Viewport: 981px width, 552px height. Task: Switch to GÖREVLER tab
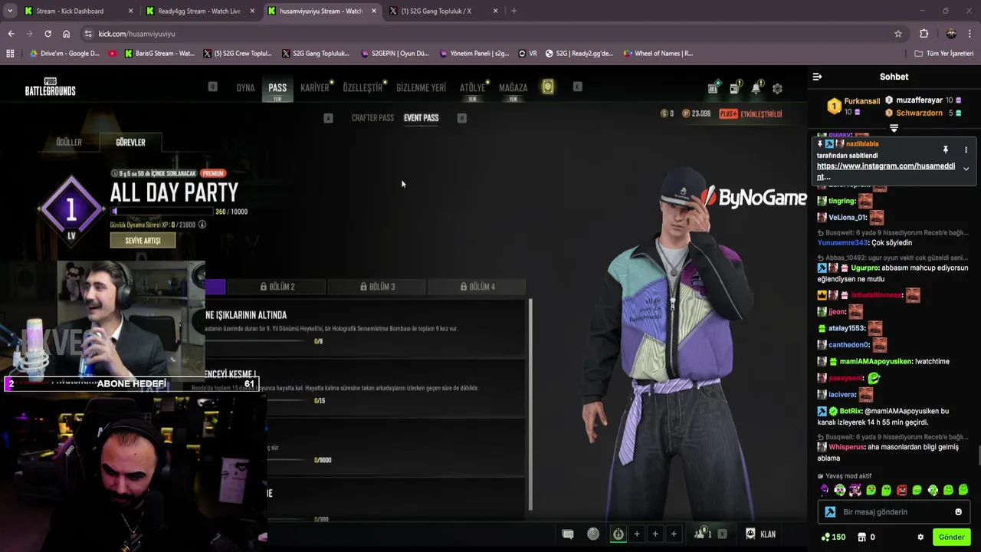130,142
